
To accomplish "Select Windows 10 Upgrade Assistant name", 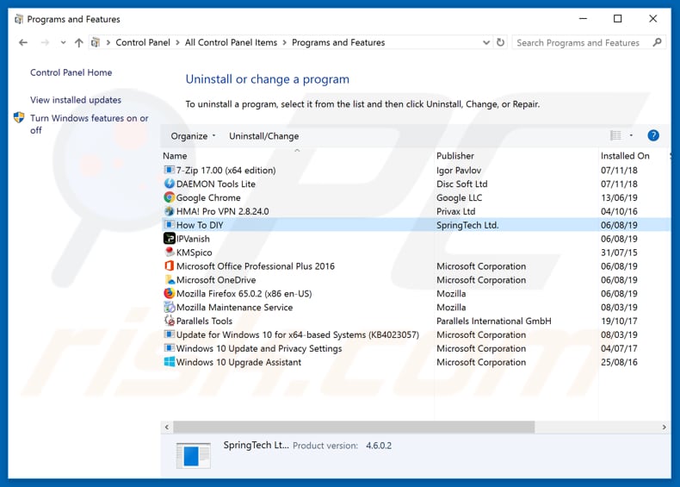I will coord(238,362).
